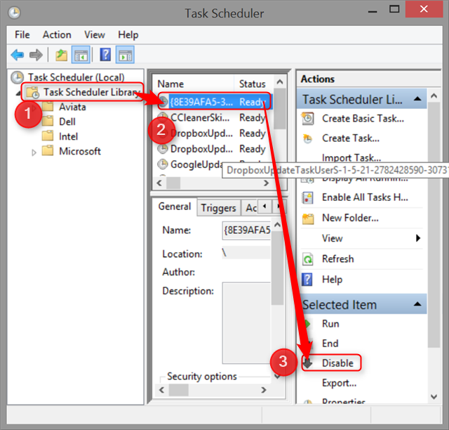Select the Aviata folder in the tree

72,107
